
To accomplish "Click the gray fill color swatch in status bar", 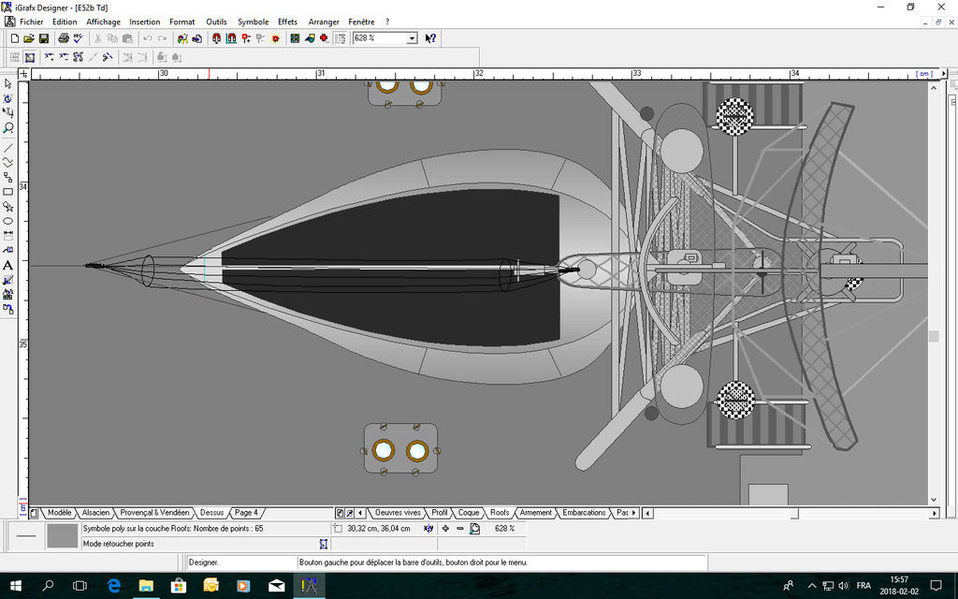I will [x=63, y=535].
